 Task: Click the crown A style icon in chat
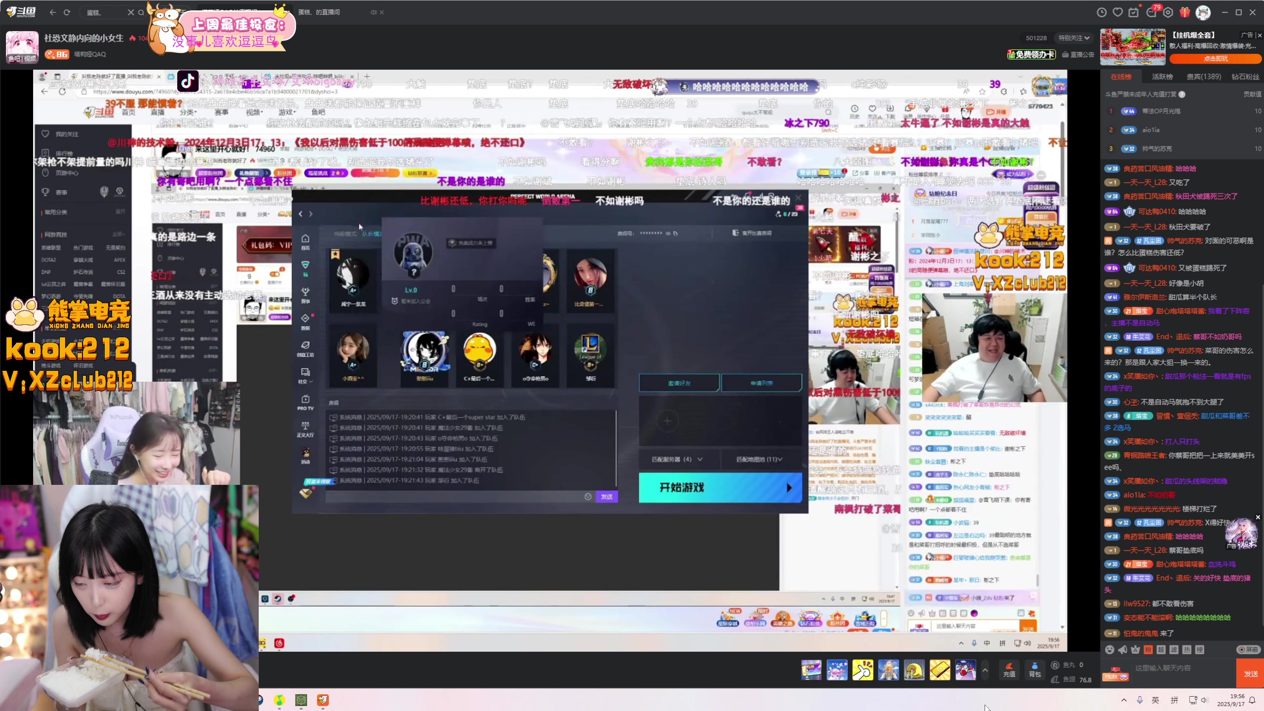(1135, 650)
